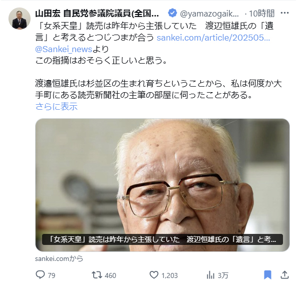
Task: Like the post with heart icon
Action: click(154, 275)
